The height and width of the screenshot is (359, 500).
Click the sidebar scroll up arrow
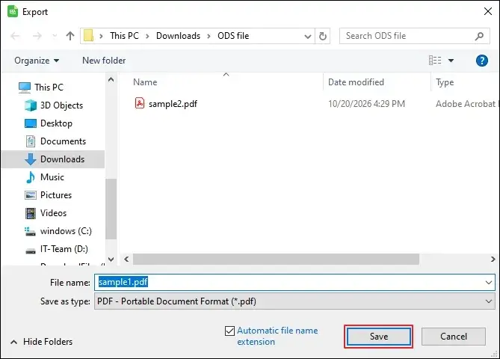(x=111, y=79)
